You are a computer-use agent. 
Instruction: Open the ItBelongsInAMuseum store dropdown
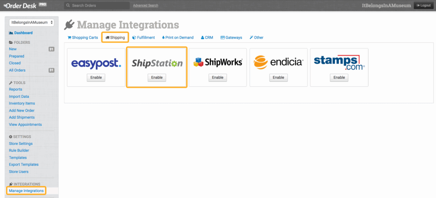tap(31, 22)
